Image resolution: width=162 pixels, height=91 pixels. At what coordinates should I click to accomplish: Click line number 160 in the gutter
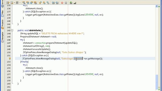click(9, 84)
